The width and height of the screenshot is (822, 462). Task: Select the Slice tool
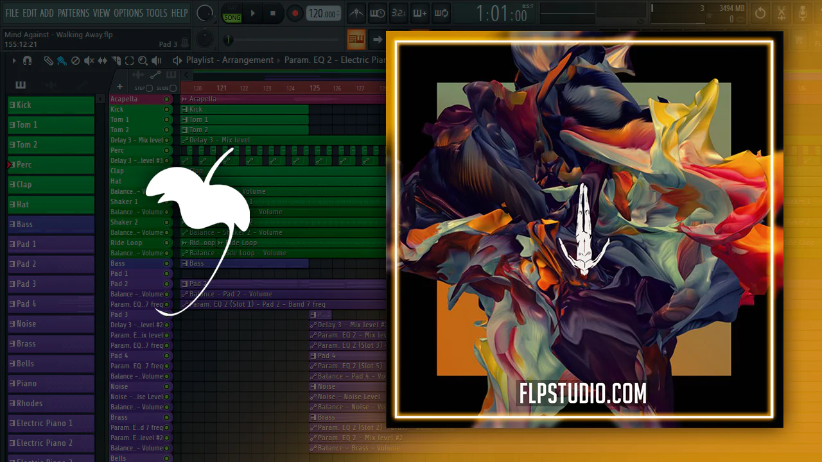pyautogui.click(x=116, y=60)
